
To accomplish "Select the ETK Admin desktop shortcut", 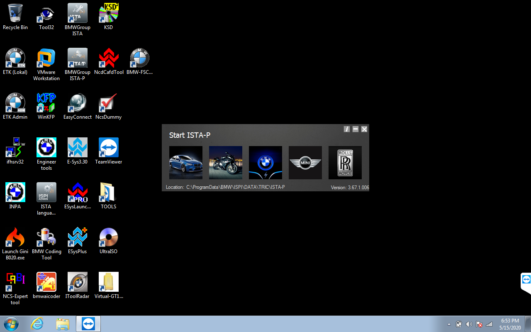I will (x=15, y=106).
